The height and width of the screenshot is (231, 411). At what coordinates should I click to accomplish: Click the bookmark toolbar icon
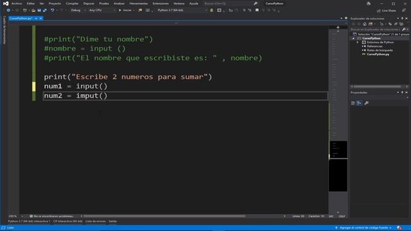[257, 10]
